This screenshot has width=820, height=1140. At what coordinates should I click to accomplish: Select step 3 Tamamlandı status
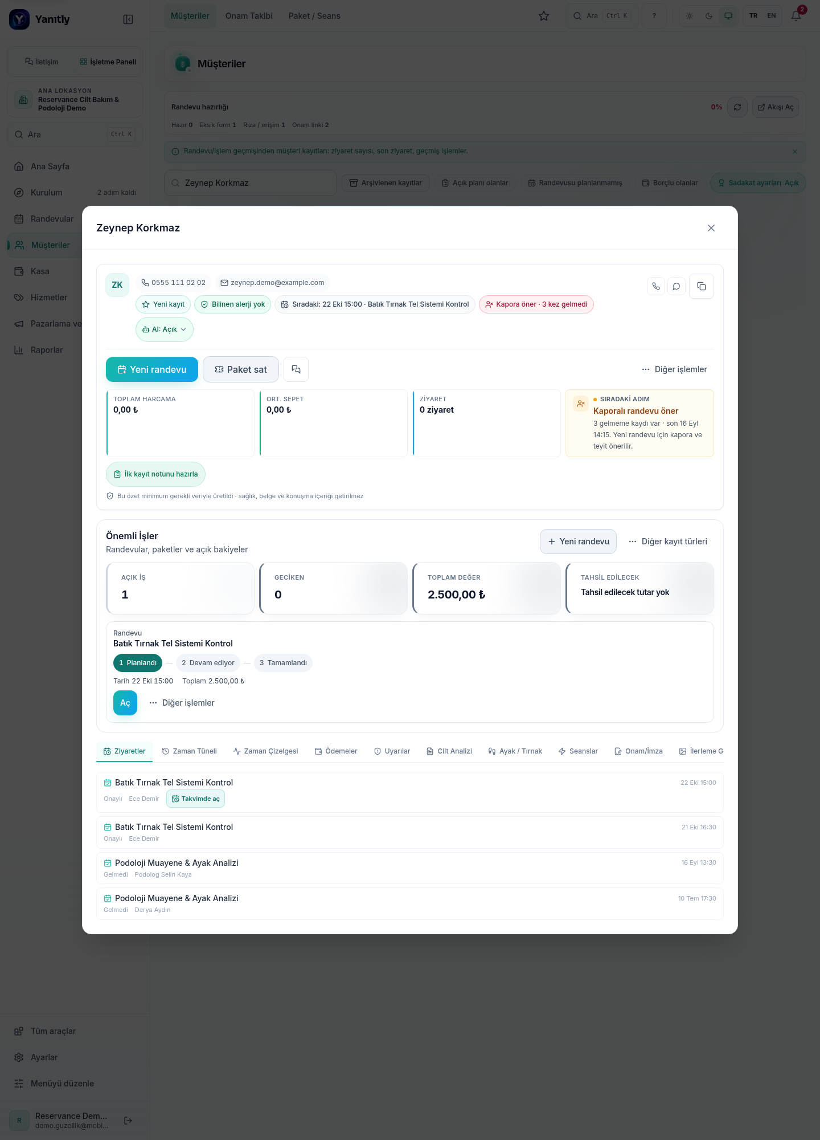[x=283, y=663]
